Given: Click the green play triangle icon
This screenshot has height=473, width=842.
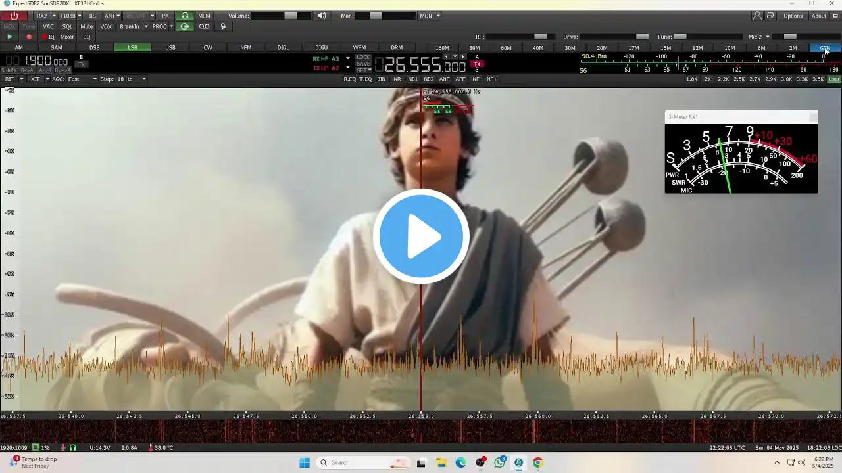Looking at the screenshot, I should (9, 37).
